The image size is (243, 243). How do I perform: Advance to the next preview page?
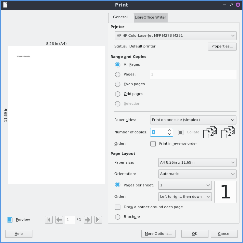[88, 220]
